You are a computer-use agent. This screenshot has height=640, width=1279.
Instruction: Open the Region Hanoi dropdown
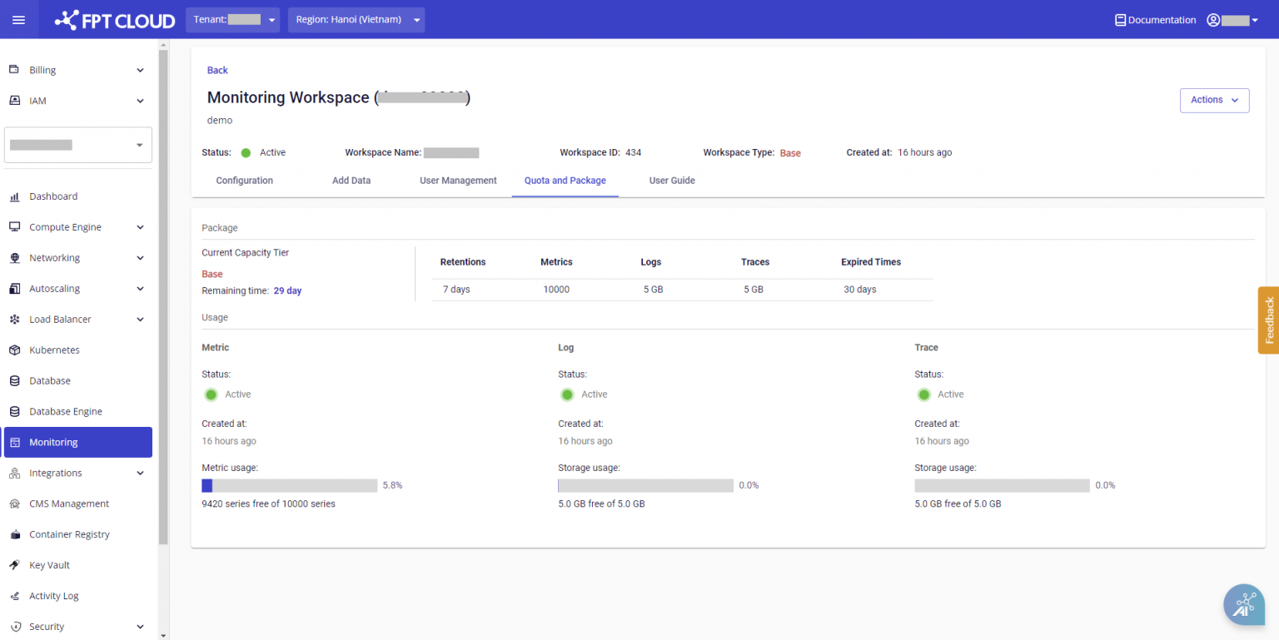pyautogui.click(x=356, y=20)
